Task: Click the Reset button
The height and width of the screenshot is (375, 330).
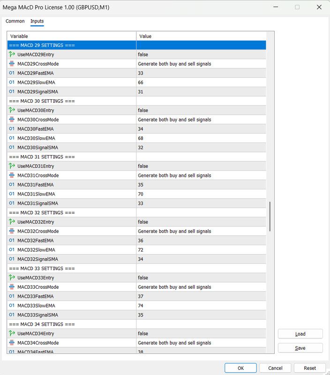Action: tap(310, 368)
